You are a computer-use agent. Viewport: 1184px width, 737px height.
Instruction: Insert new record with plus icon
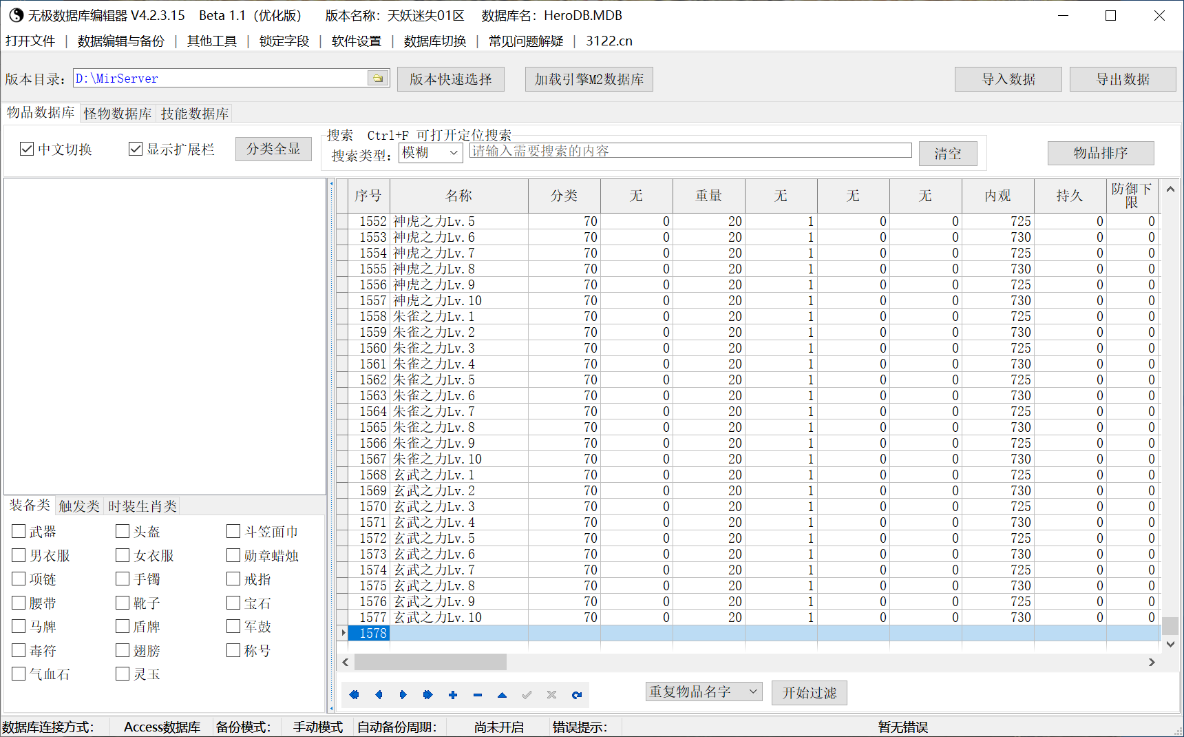453,695
